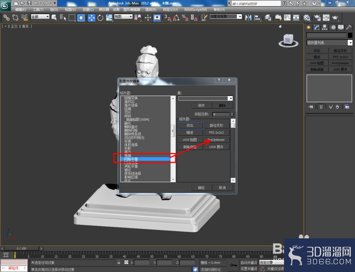Click 取消 button in dialog
Viewport: 355px width, 272px height.
[x=222, y=187]
